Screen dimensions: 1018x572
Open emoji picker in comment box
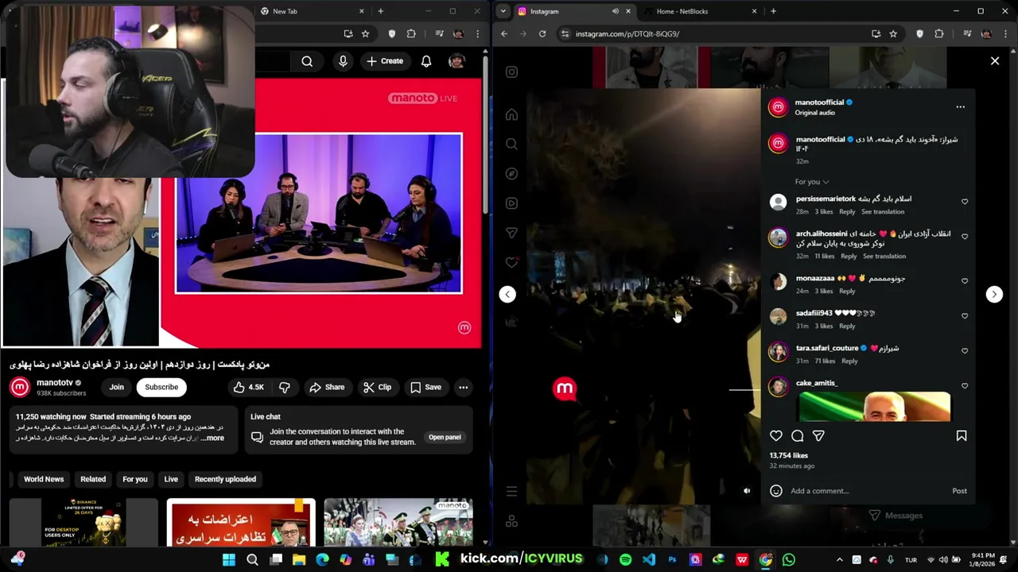776,491
